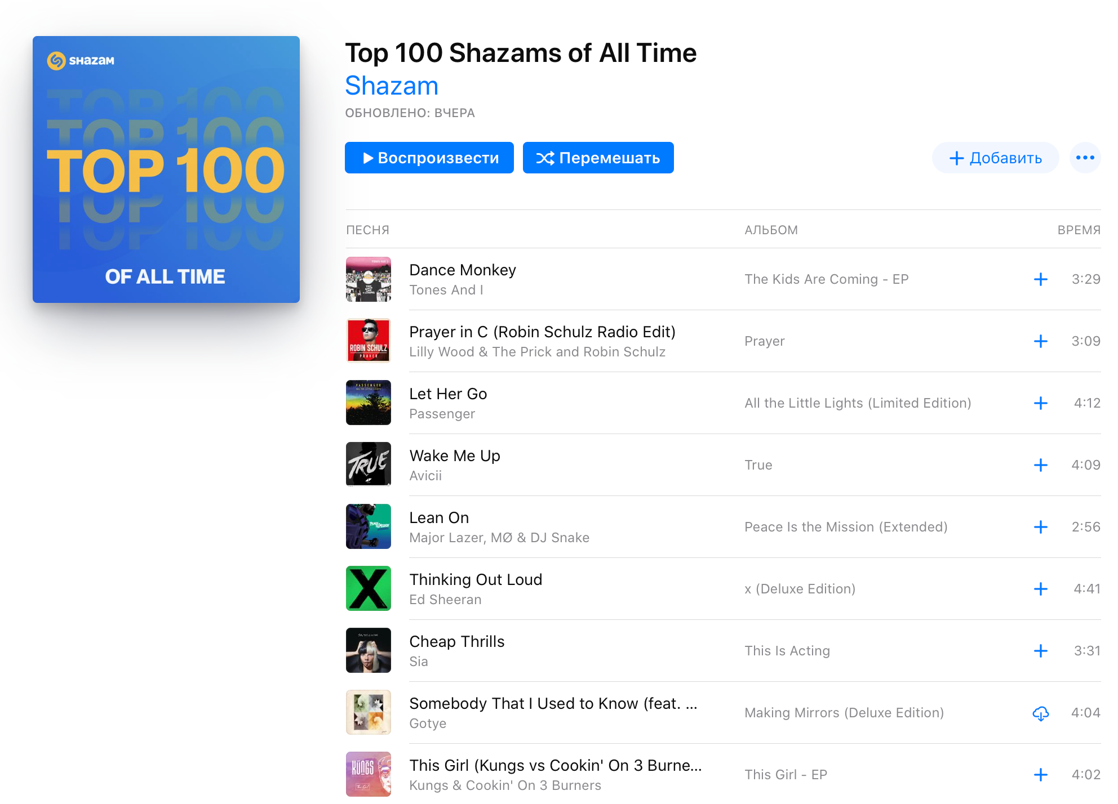The height and width of the screenshot is (804, 1118).
Task: Open the Shazam curator link
Action: (x=392, y=86)
